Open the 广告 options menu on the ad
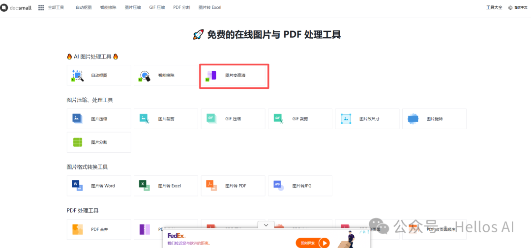 (364, 232)
